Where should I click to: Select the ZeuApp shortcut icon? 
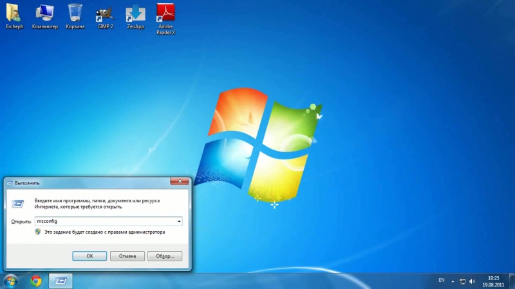[135, 17]
